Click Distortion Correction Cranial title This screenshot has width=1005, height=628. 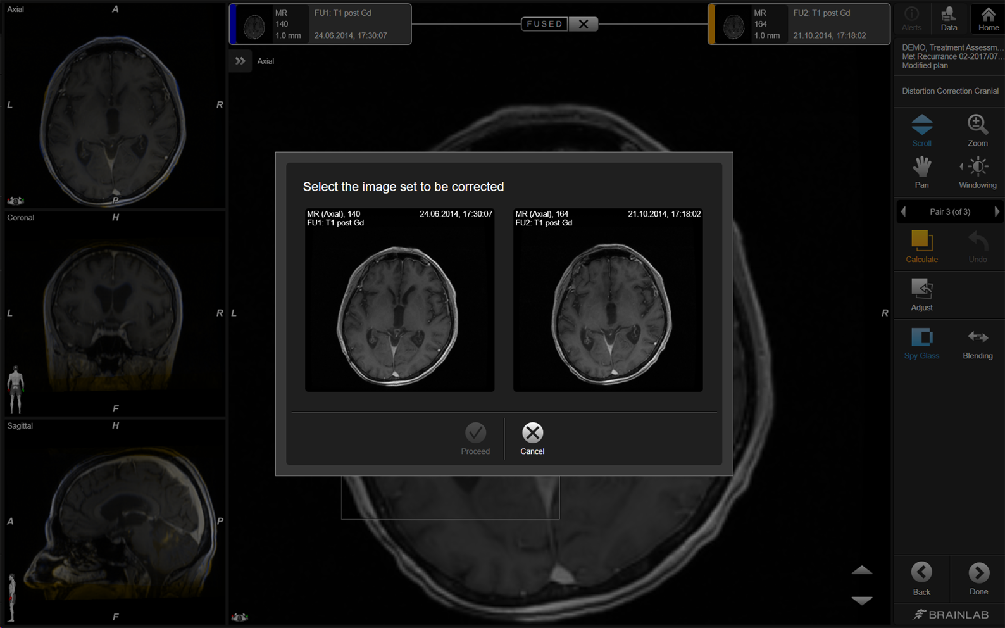pos(950,91)
